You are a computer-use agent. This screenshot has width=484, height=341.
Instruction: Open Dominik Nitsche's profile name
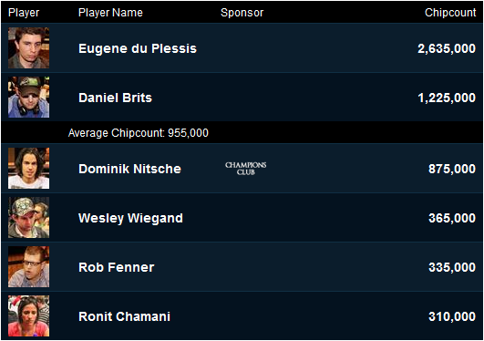click(130, 169)
